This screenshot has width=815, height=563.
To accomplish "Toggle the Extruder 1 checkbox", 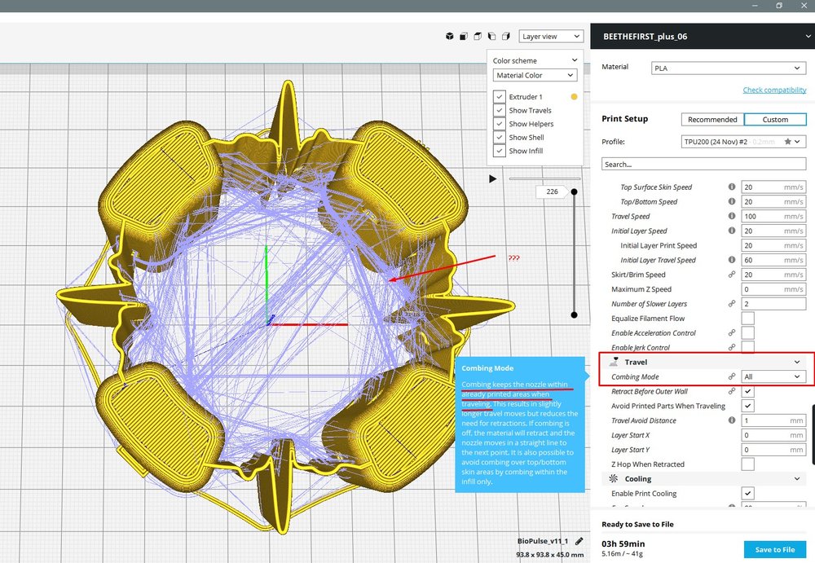I will pyautogui.click(x=499, y=97).
